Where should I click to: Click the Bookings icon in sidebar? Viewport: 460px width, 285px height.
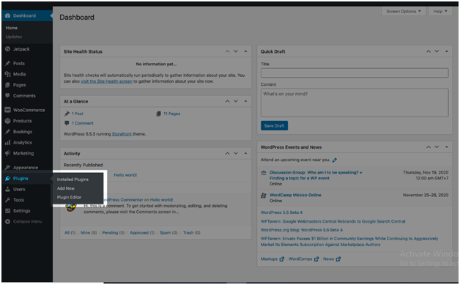[7, 131]
